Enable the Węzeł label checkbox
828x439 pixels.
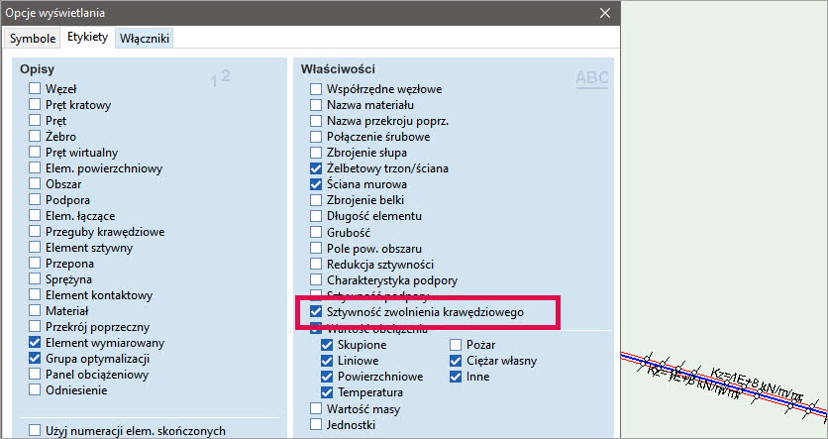(36, 89)
